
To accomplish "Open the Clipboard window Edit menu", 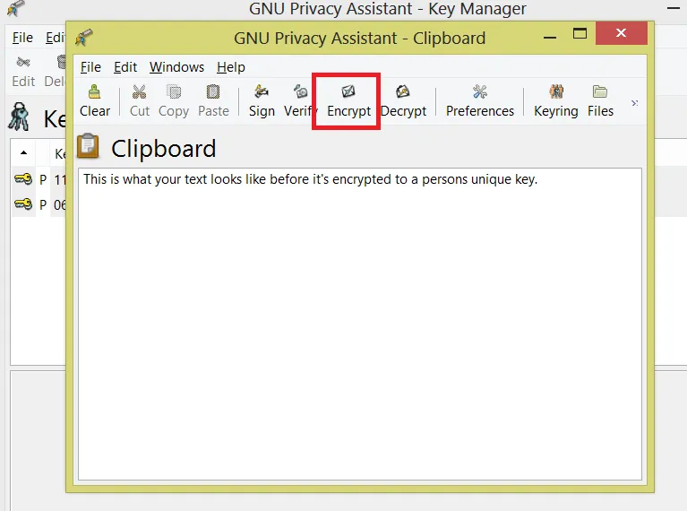I will (125, 67).
